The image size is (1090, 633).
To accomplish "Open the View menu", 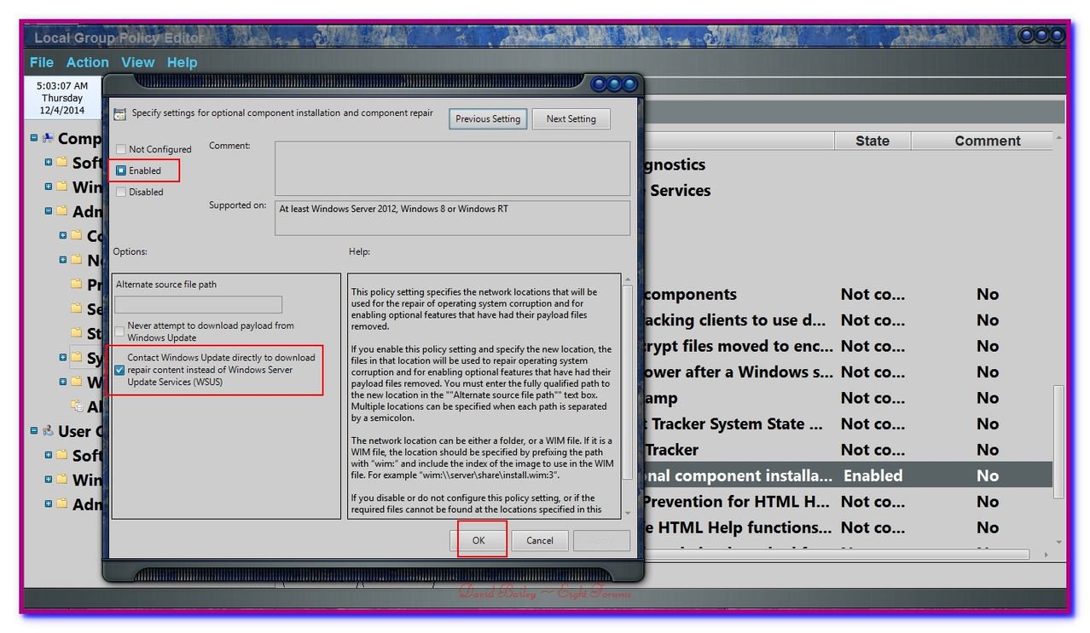I will click(x=137, y=62).
